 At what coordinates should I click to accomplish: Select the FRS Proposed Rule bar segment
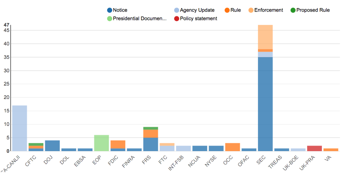(151, 128)
